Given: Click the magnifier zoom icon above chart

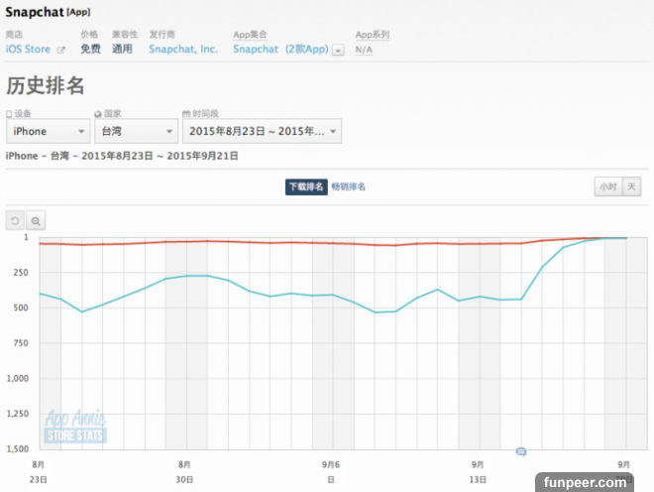Looking at the screenshot, I should (36, 221).
